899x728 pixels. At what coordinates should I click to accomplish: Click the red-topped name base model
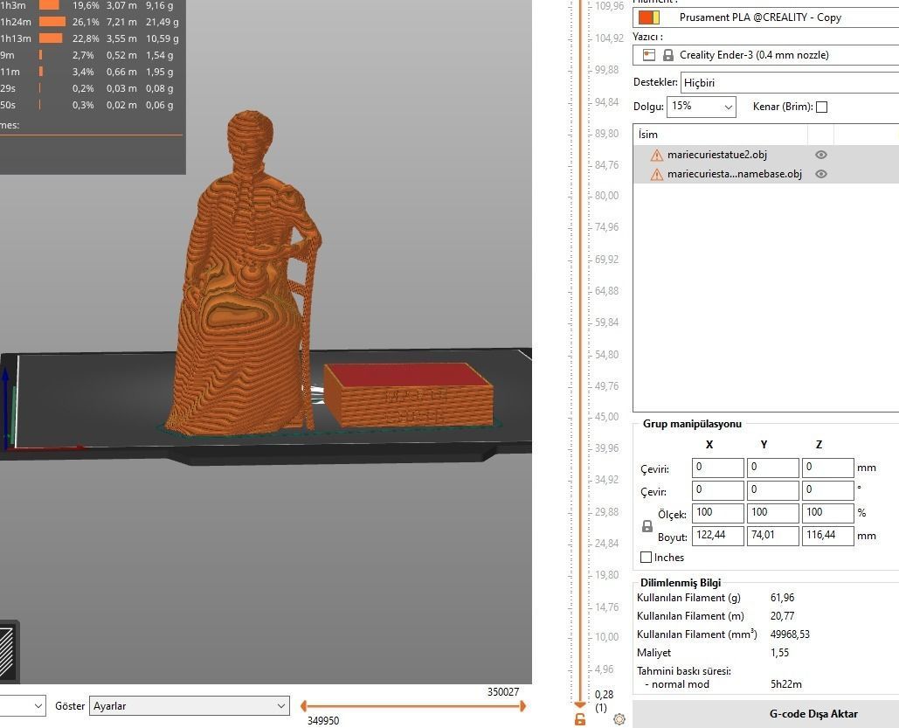(408, 395)
